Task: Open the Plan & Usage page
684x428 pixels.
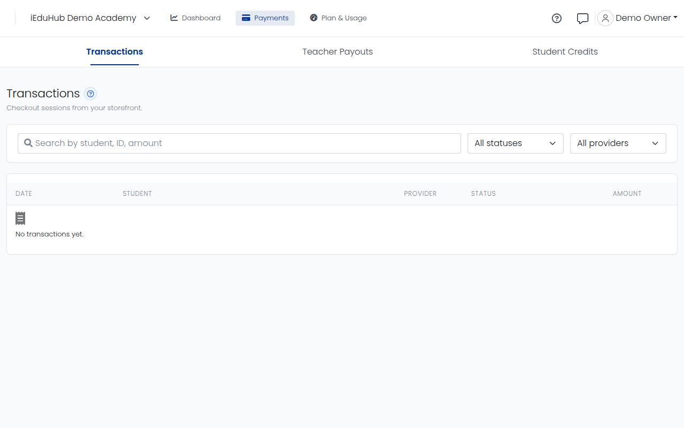Action: (338, 18)
